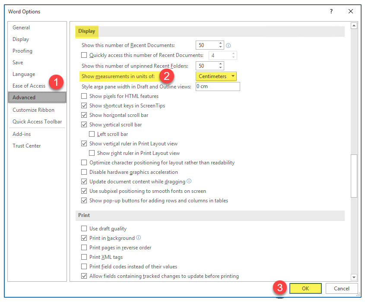Click info icon beside Recent Documents spinner
This screenshot has width=365, height=302.
(229, 46)
